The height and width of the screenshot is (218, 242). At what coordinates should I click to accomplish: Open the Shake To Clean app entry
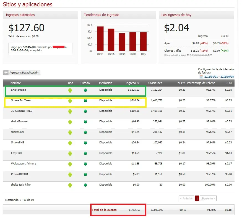click(x=21, y=100)
